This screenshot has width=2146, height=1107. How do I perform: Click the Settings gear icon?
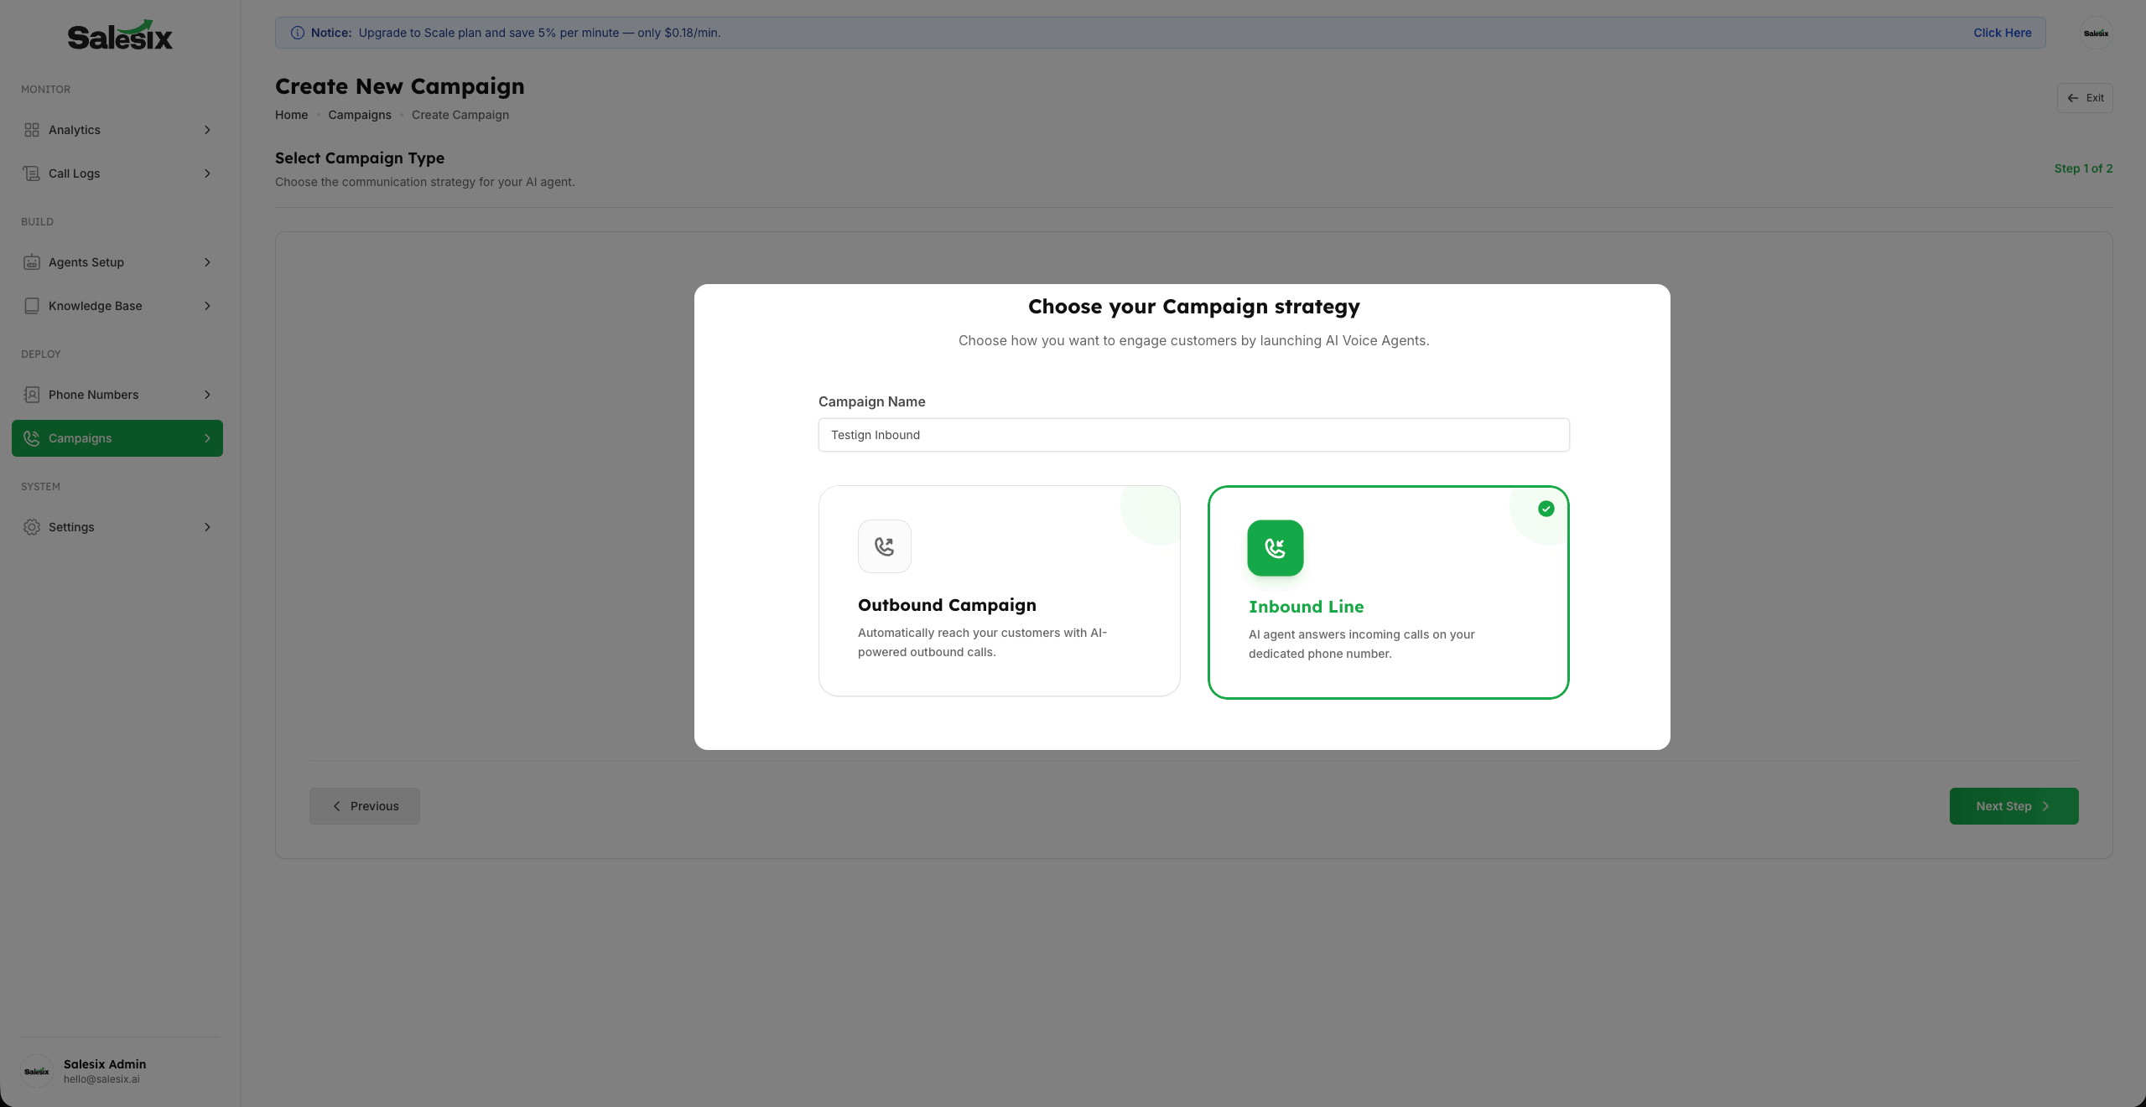(32, 527)
